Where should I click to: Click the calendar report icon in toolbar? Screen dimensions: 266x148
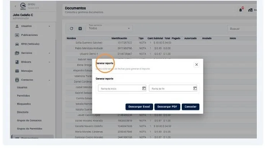pyautogui.click(x=80, y=28)
